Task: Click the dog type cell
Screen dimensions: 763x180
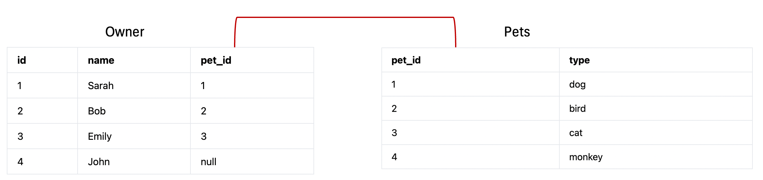Action: [656, 84]
